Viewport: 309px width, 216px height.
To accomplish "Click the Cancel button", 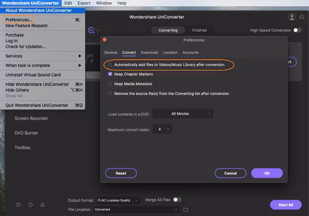I will point(230,173).
